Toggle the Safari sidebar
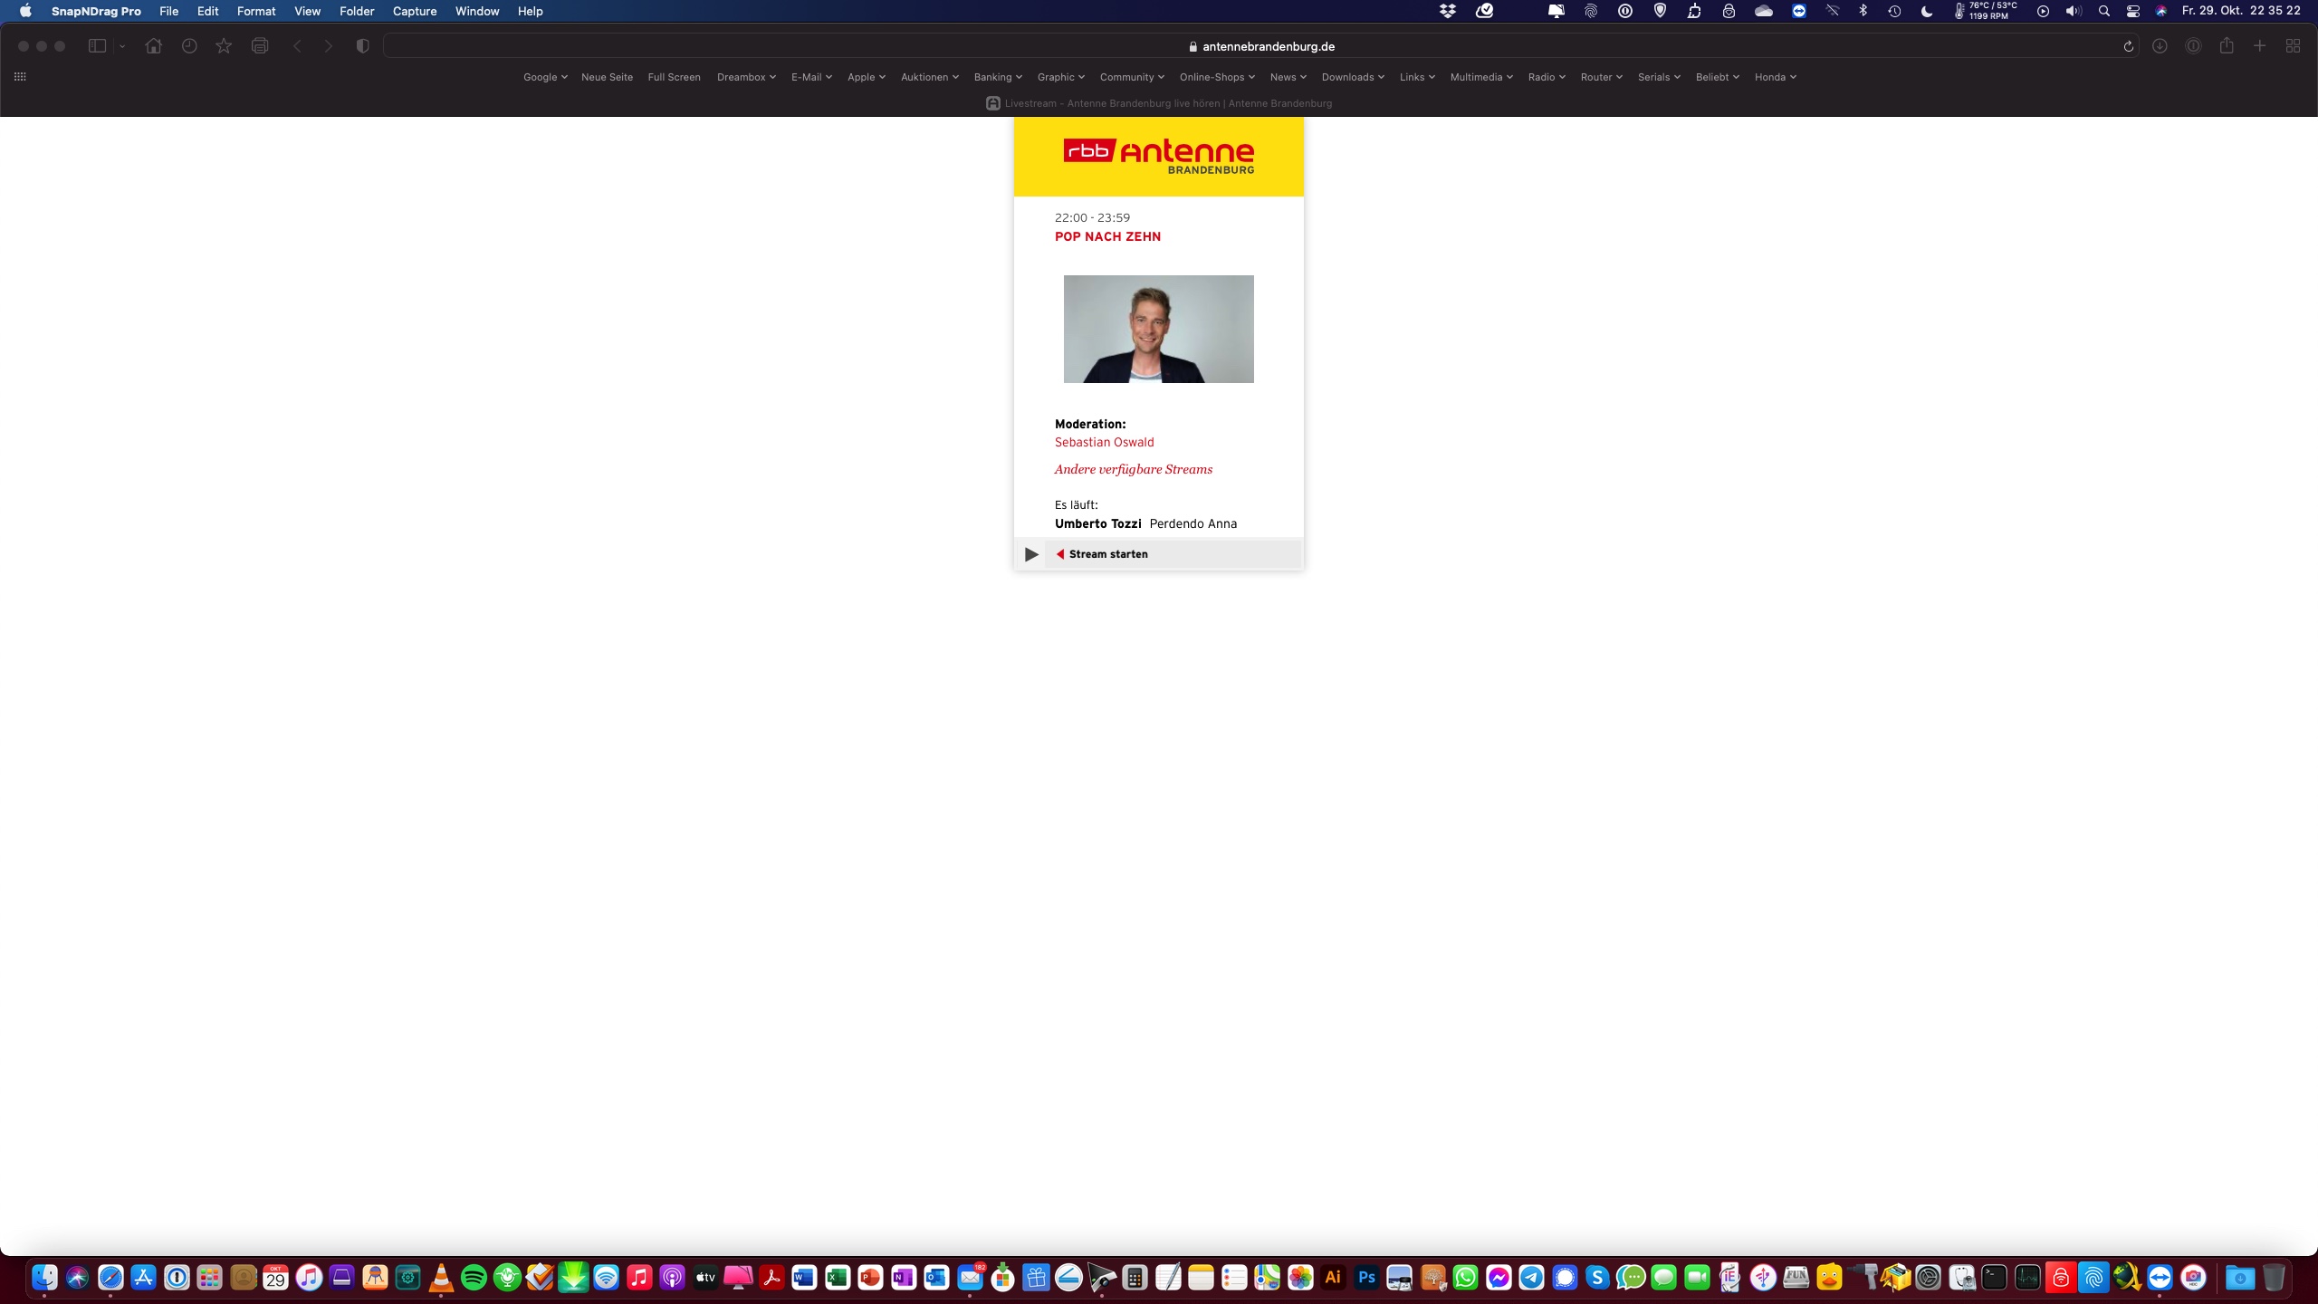This screenshot has height=1304, width=2318. pyautogui.click(x=97, y=46)
